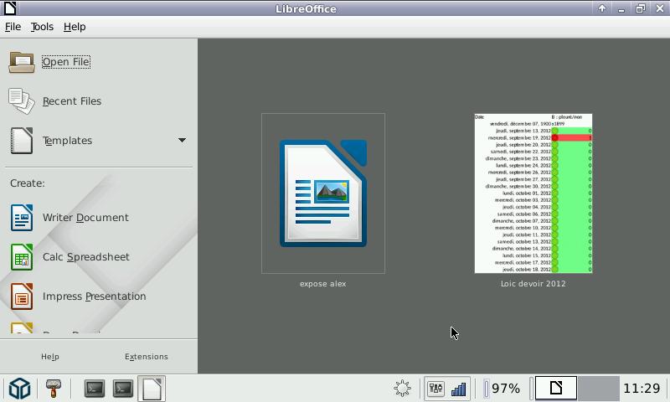Click the Recent Files icon
Screen dimensions: 670x402
tap(23, 101)
